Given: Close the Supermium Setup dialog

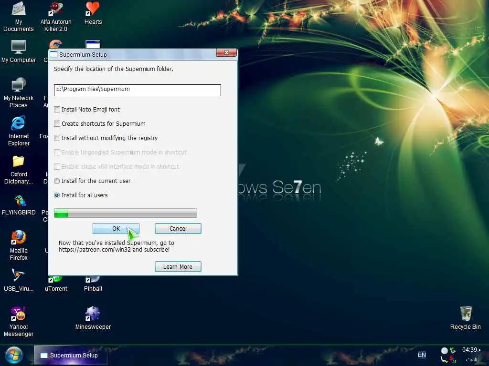Looking at the screenshot, I should coord(227,52).
